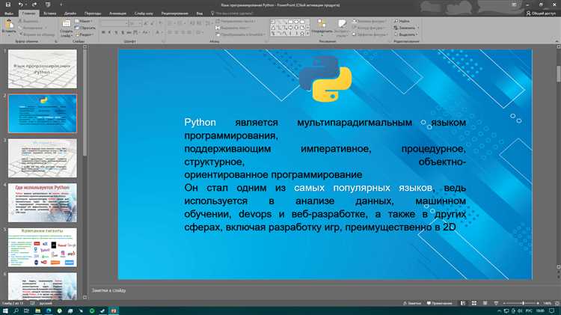Screen dimensions: 561x315
Task: Toggle italic formatting
Action: tap(109, 33)
